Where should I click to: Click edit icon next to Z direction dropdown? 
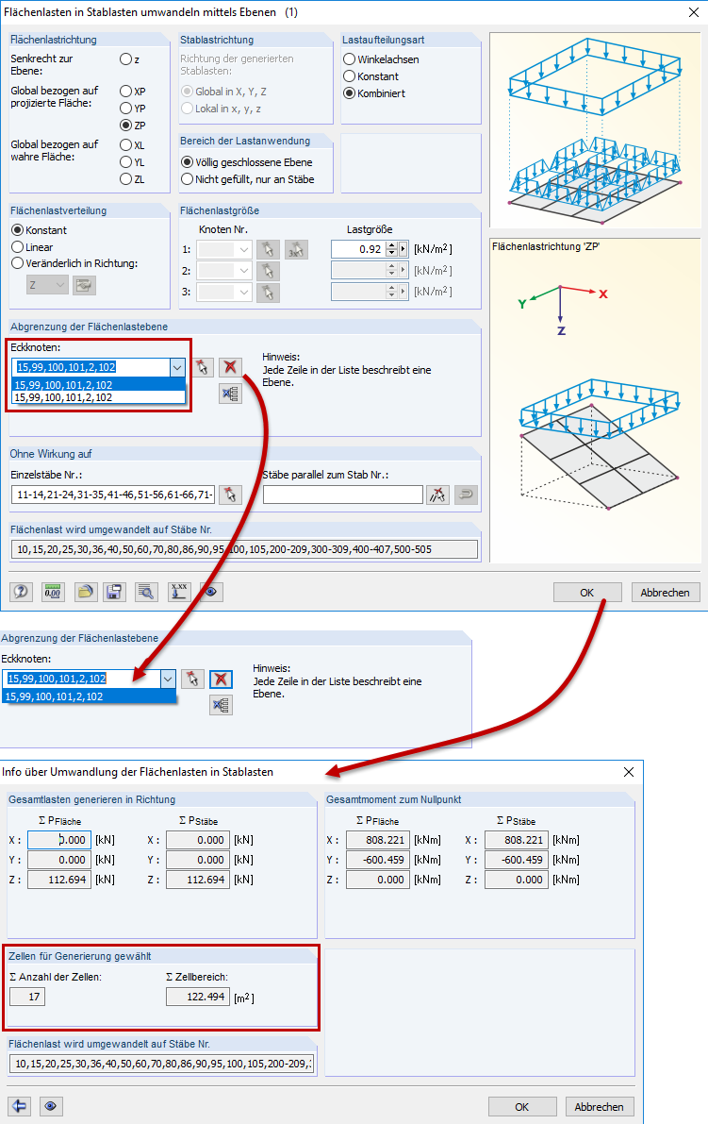[84, 285]
